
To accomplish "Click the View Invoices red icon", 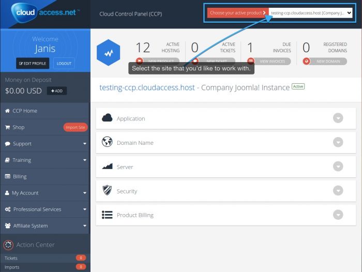I will pos(251,61).
